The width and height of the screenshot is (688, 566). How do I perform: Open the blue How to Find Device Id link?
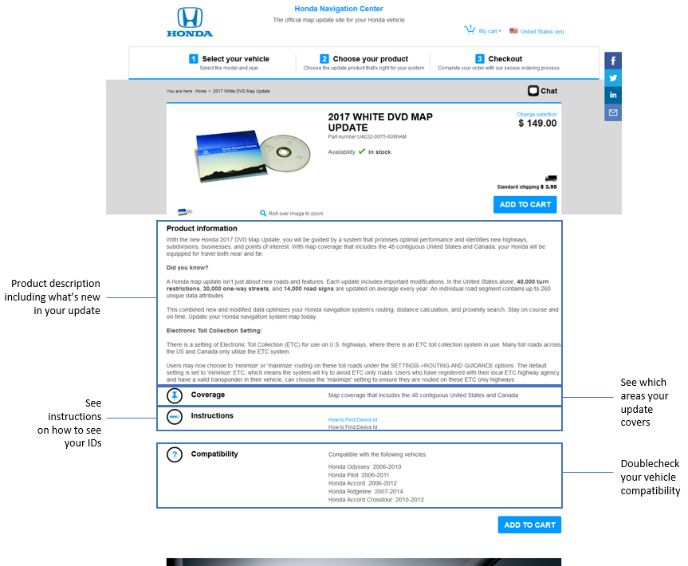coord(353,420)
